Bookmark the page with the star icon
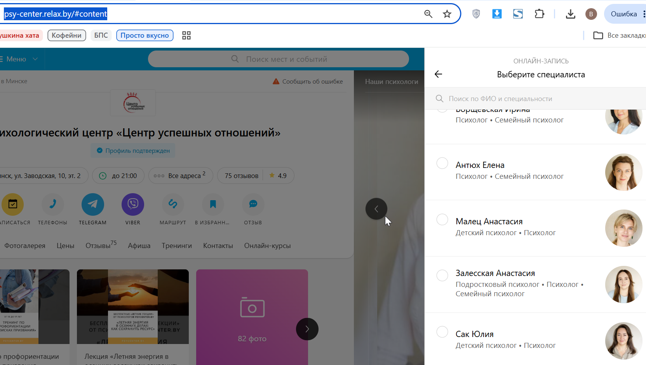The height and width of the screenshot is (365, 646). [447, 14]
